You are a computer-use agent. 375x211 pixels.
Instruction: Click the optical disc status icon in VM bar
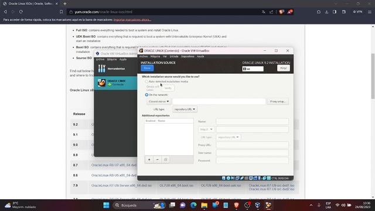coord(229,178)
